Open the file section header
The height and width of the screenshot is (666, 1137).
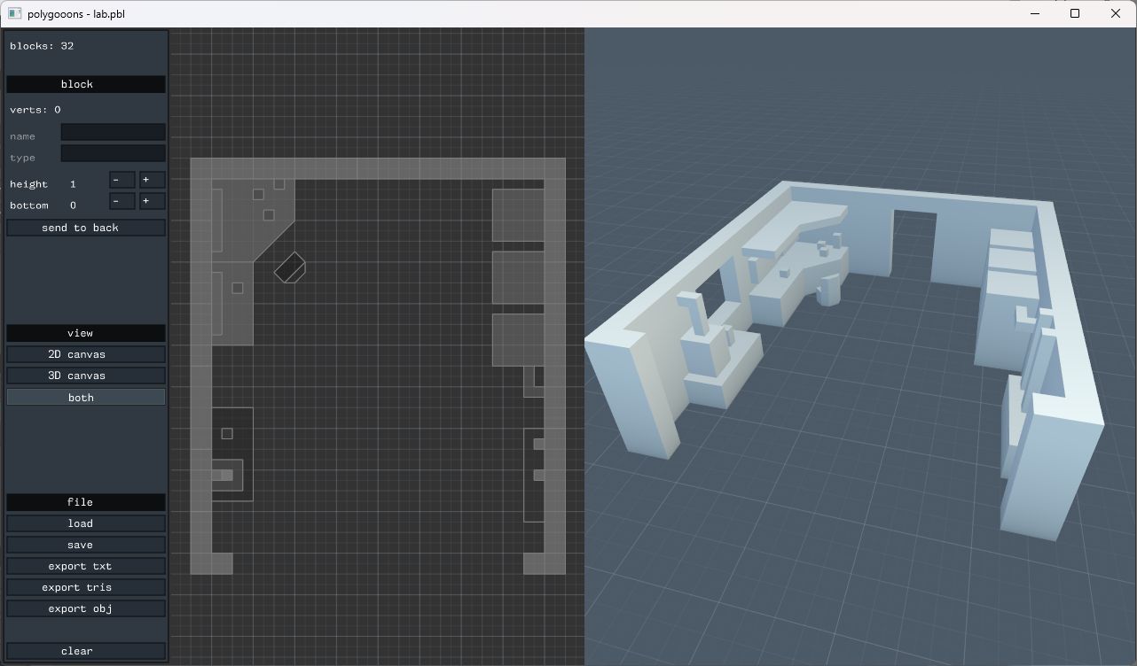[x=86, y=502]
